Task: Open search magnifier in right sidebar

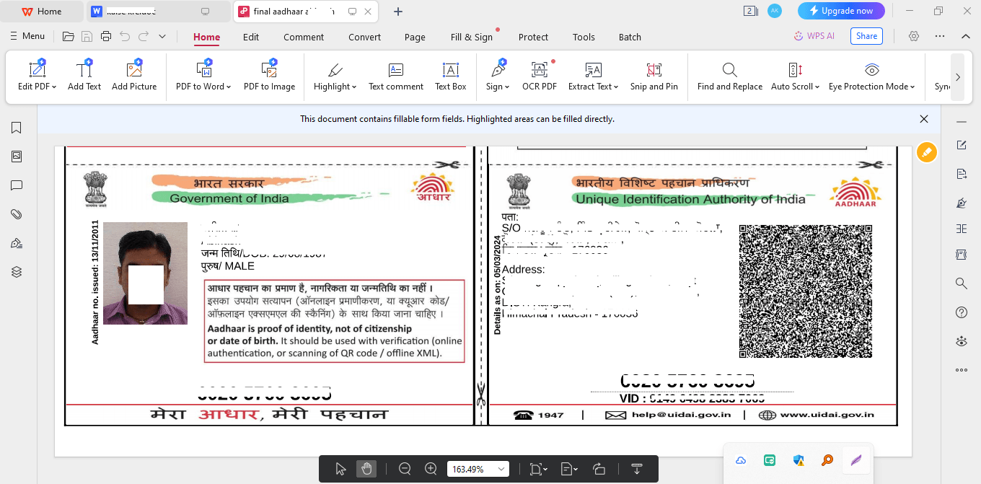Action: coord(961,283)
